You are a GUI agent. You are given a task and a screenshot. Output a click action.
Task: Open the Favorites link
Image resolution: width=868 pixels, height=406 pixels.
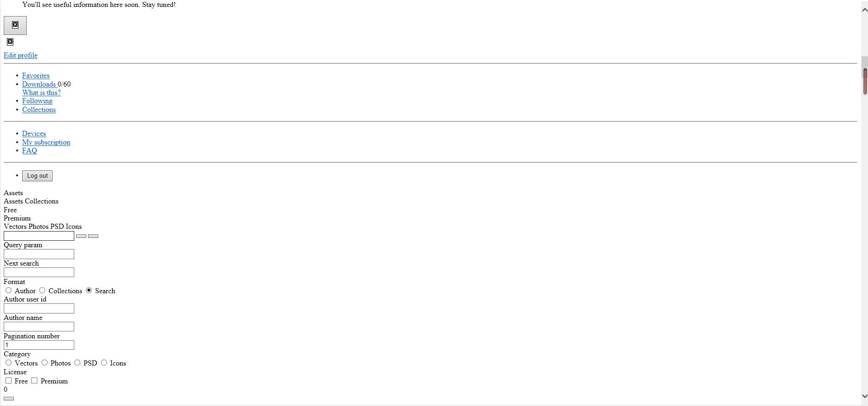coord(36,75)
